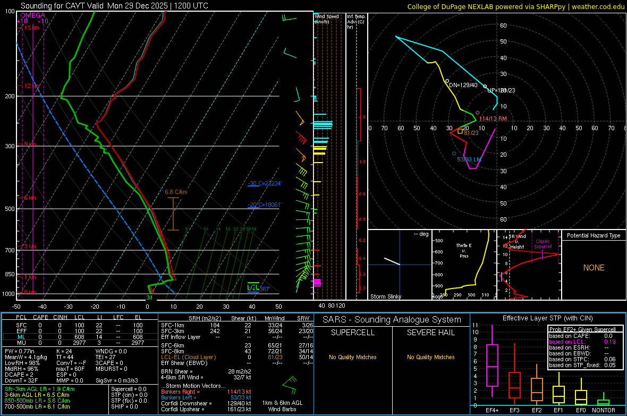Click 'Effective Layer STP (with CIN)' title
Image resolution: width=627 pixels, height=416 pixels.
click(547, 318)
